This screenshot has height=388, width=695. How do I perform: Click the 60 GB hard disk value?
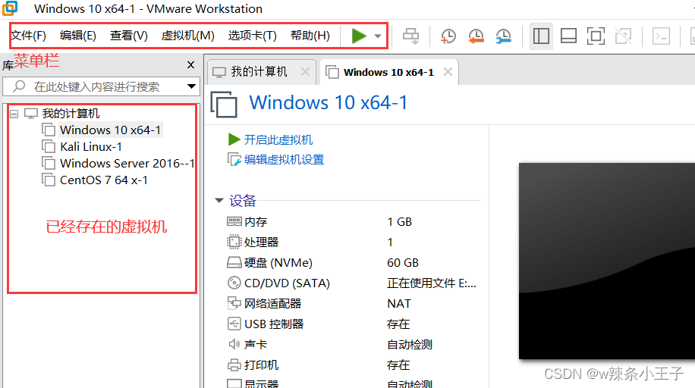(x=402, y=263)
